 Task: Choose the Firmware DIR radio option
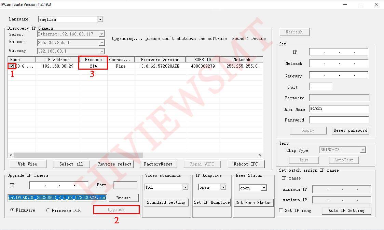pos(48,210)
